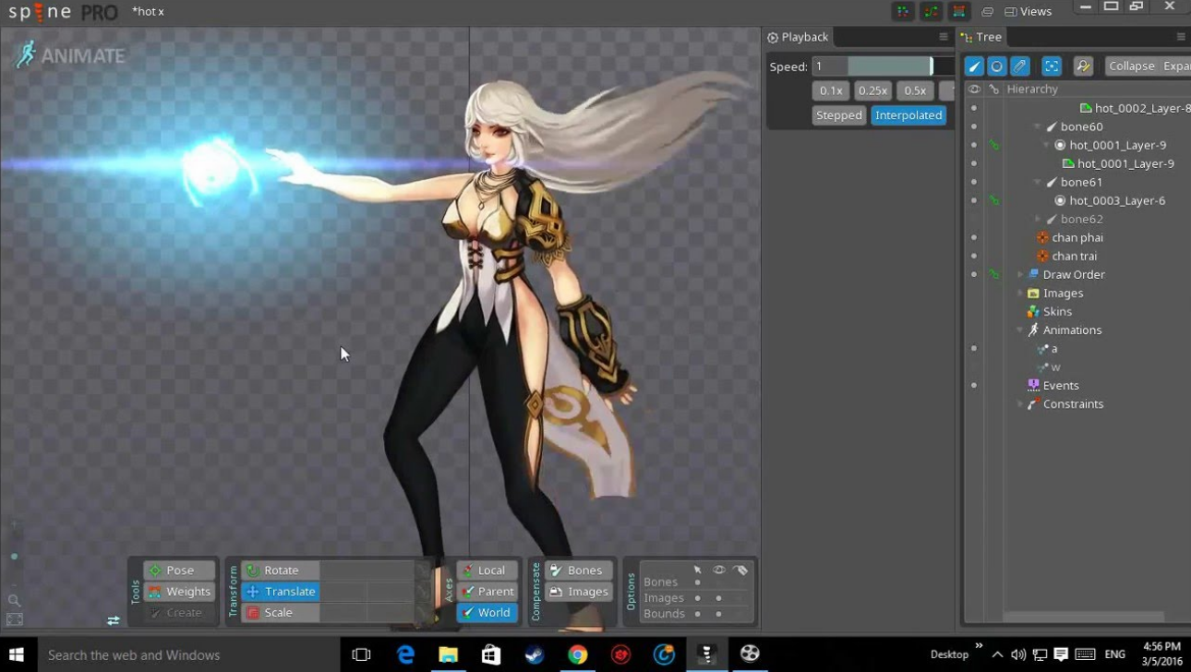Screen dimensions: 1191x672
Task: Select the World axes option
Action: click(487, 613)
